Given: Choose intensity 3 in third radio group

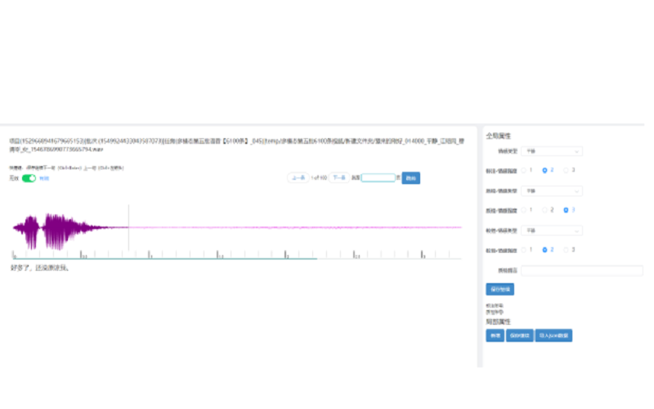Looking at the screenshot, I should point(567,249).
